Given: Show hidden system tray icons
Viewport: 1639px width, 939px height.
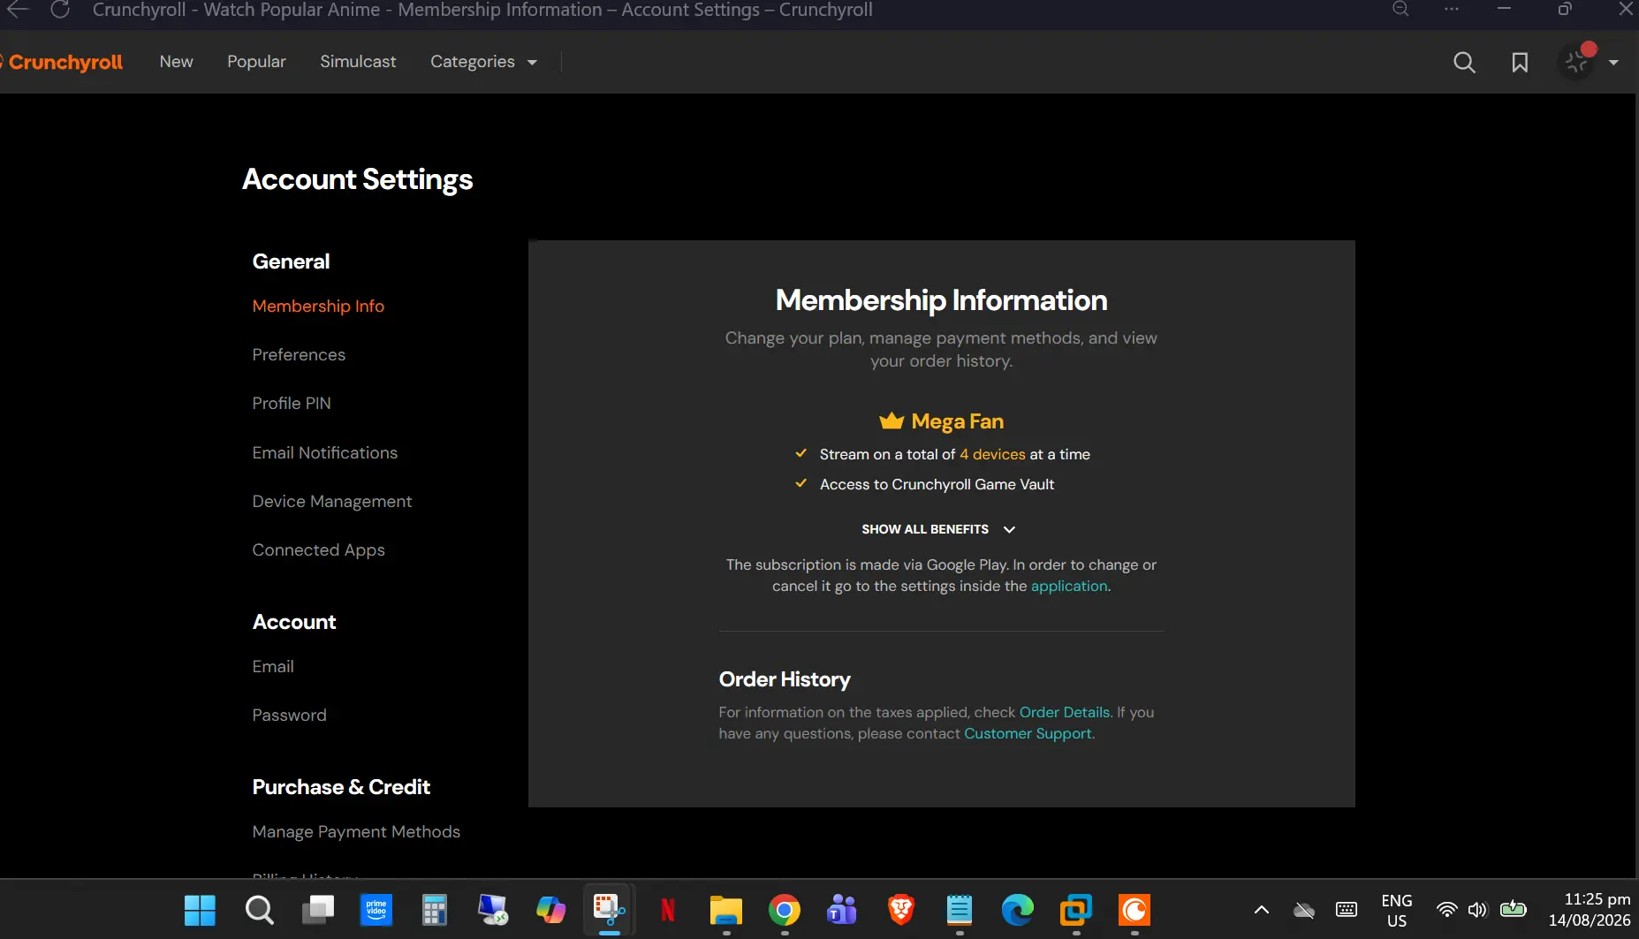Looking at the screenshot, I should (1262, 910).
